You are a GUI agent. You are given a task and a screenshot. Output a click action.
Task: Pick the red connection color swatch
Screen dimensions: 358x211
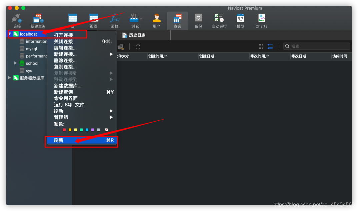point(64,130)
